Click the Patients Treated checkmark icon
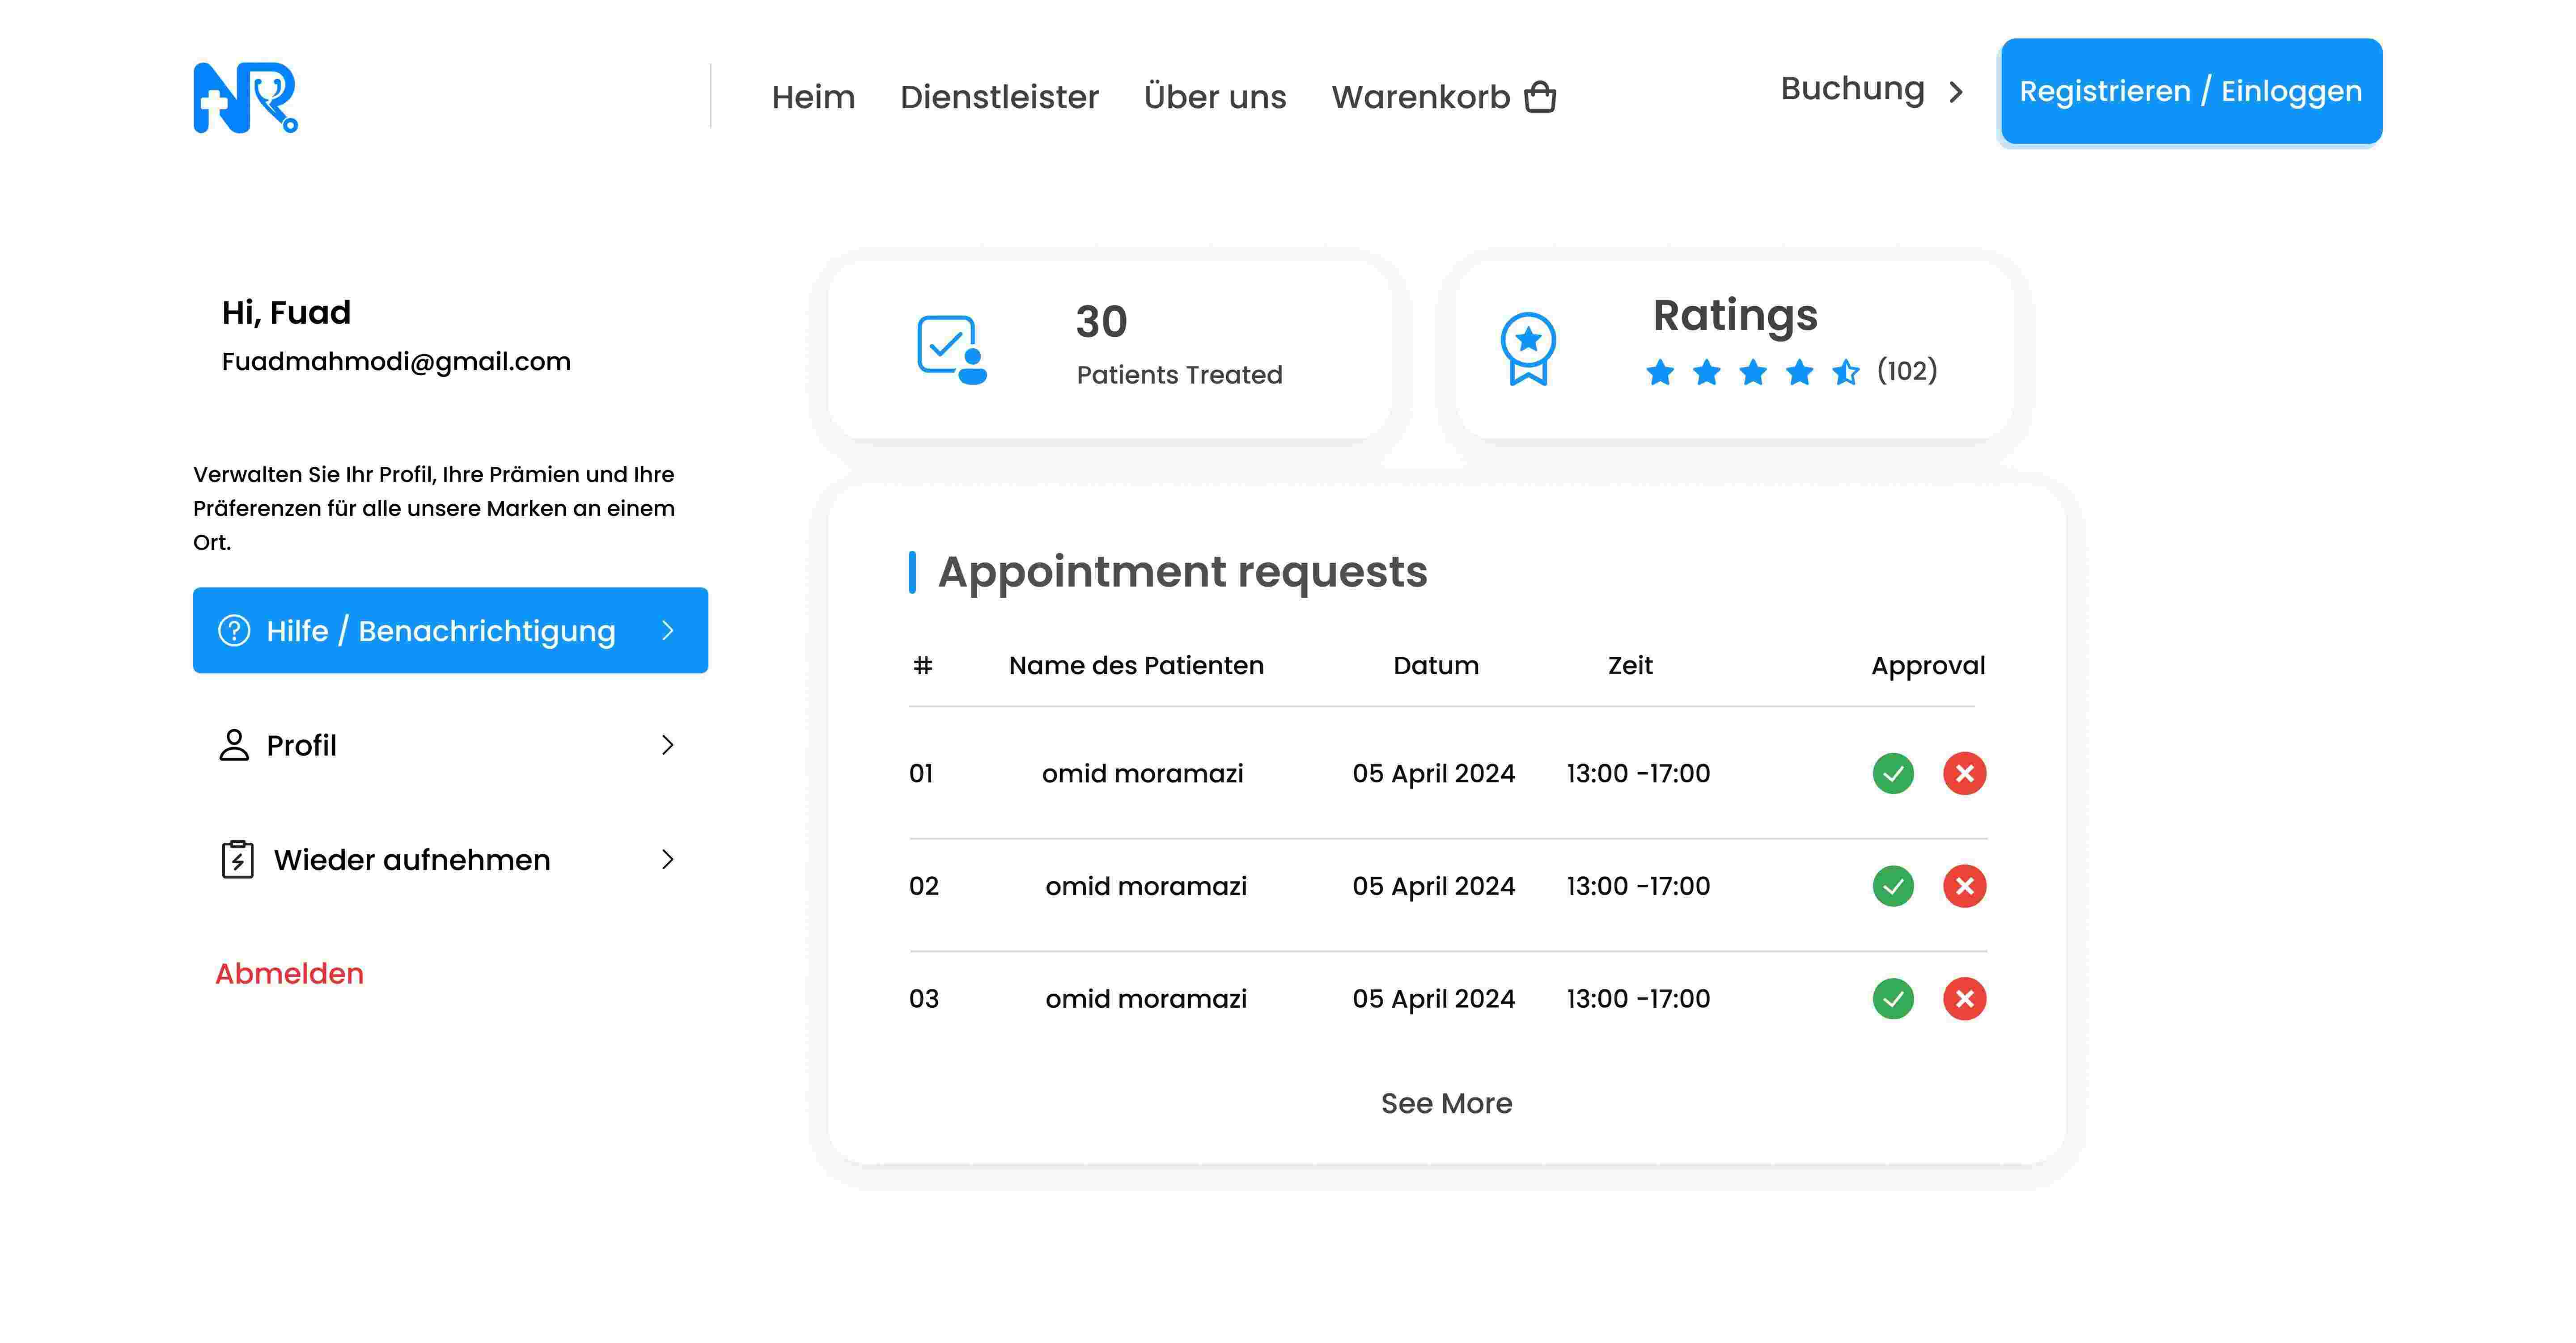 coord(952,350)
